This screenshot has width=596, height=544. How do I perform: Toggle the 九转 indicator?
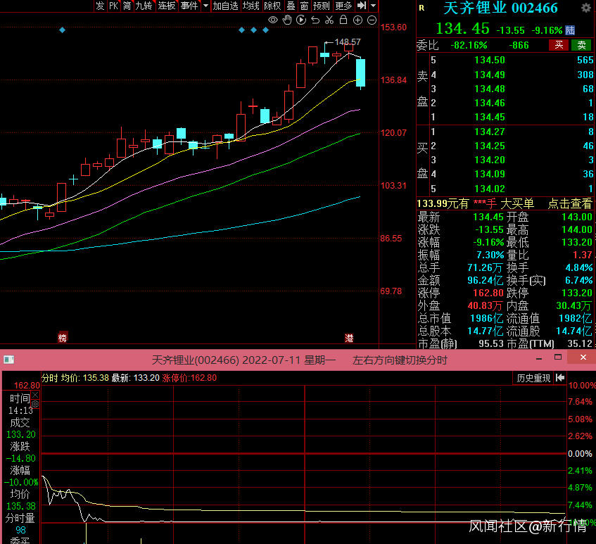[x=144, y=6]
